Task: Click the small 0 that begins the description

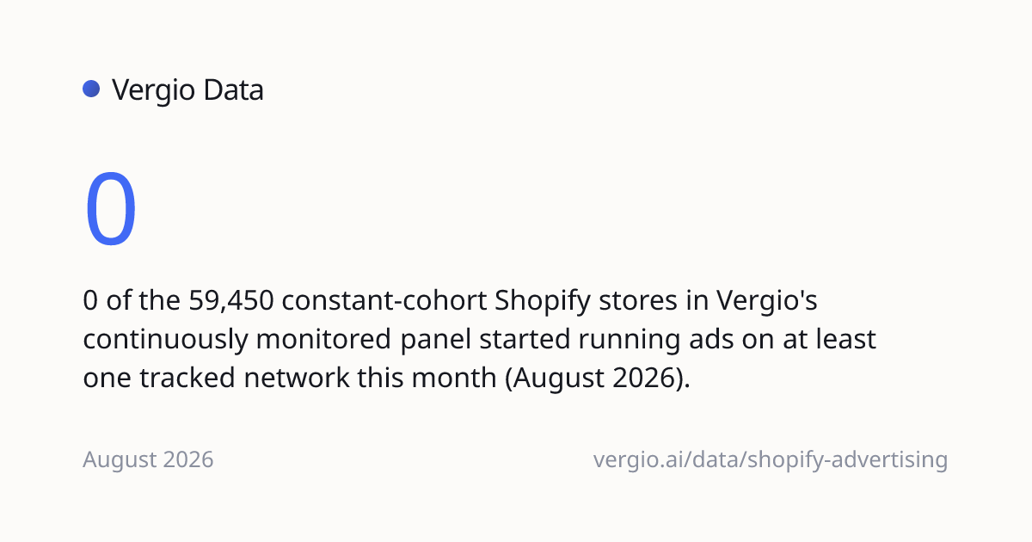Action: (x=90, y=301)
